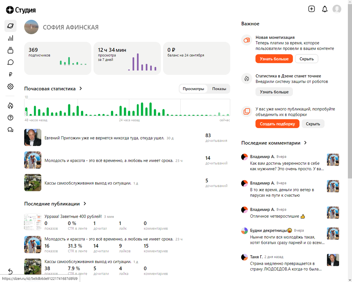Click the flame icon beside Статистика в Дзене

247,78
